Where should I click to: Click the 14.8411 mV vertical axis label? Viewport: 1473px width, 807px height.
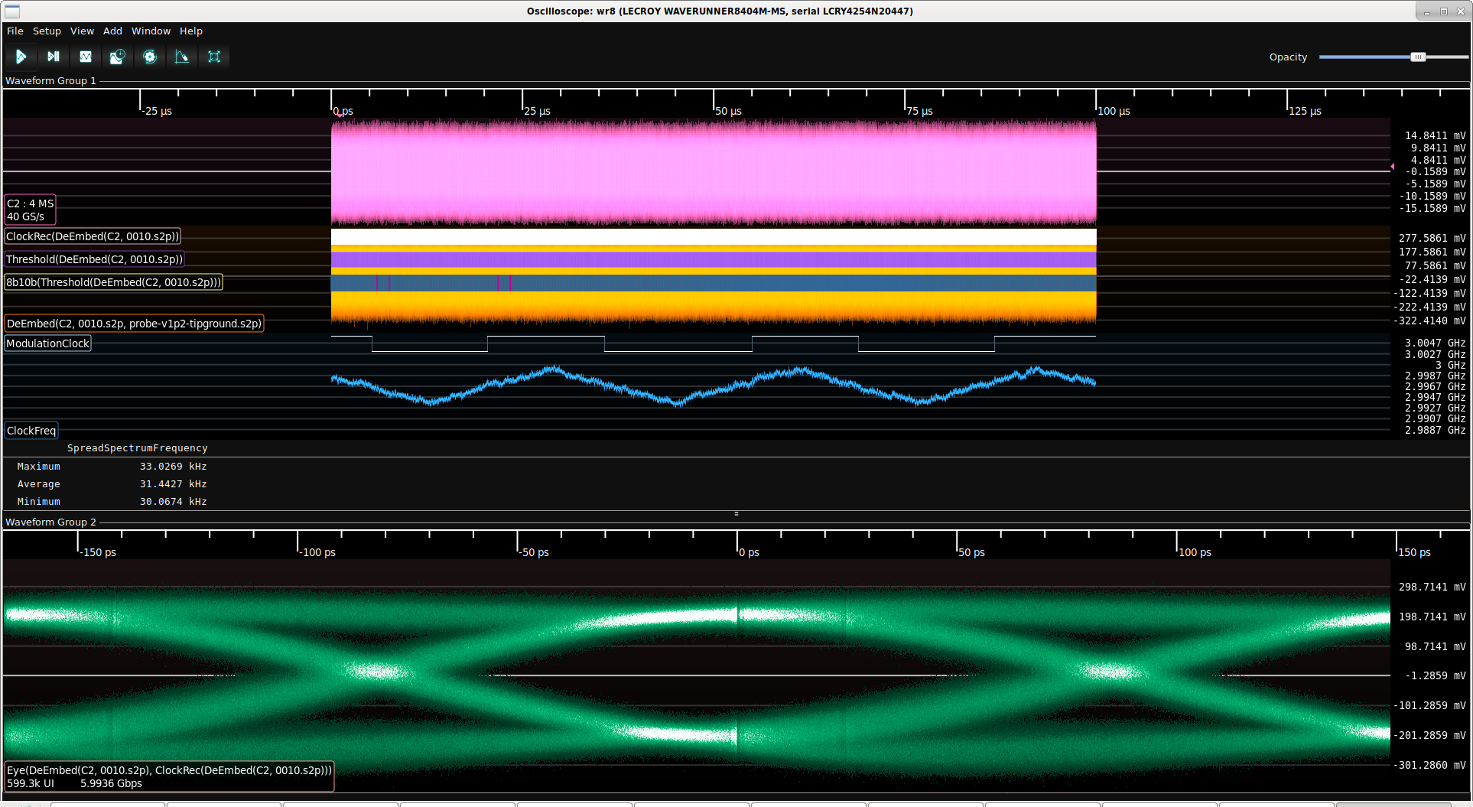pyautogui.click(x=1435, y=135)
